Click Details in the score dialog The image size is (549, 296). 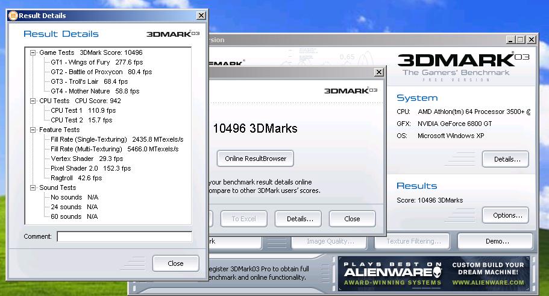click(x=298, y=219)
